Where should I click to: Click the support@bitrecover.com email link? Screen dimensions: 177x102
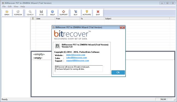point(77,60)
